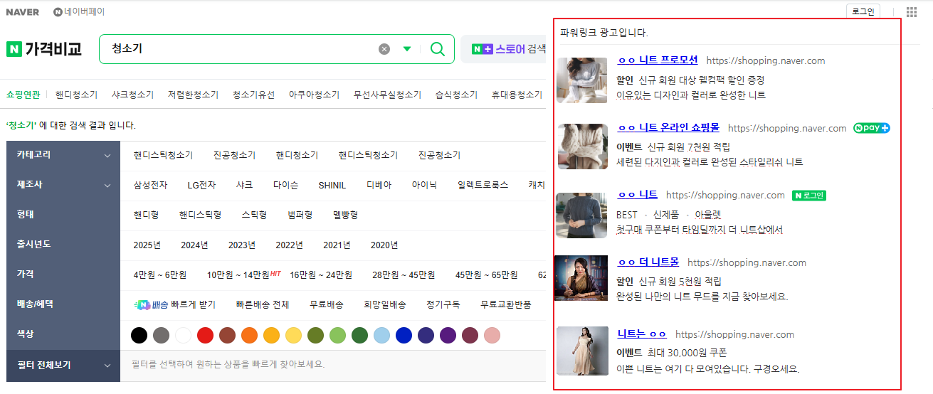
Task: Pick the red color swatch
Action: [x=205, y=335]
